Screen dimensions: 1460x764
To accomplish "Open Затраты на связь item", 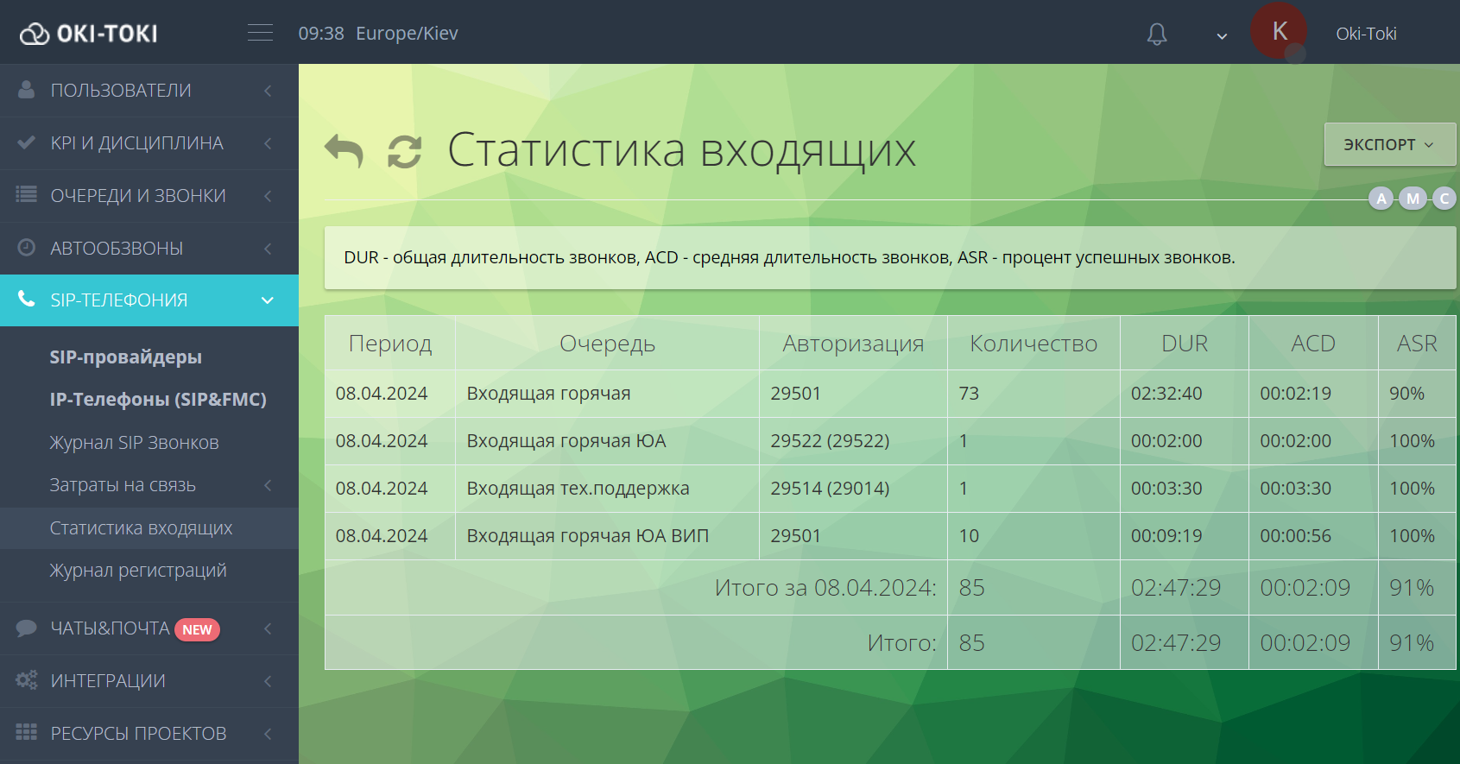I will point(123,485).
